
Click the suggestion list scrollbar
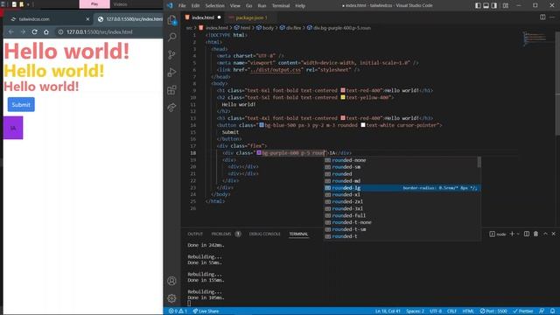(479, 162)
